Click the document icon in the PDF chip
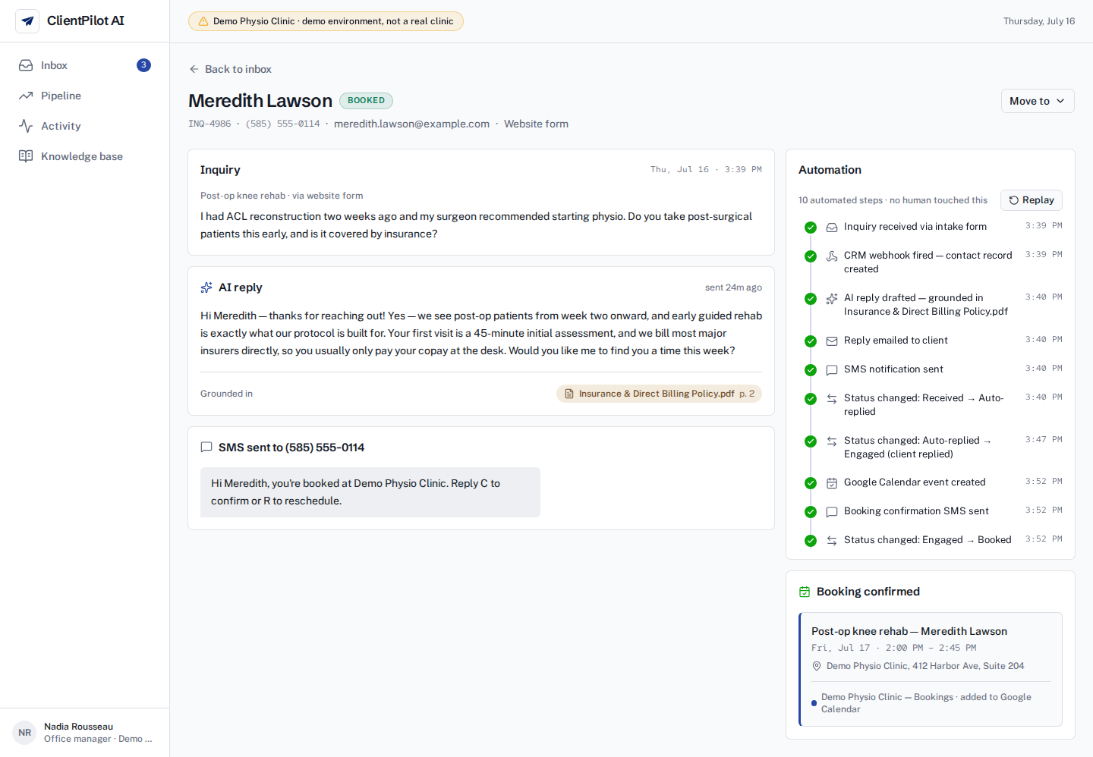The height and width of the screenshot is (757, 1093). point(569,394)
